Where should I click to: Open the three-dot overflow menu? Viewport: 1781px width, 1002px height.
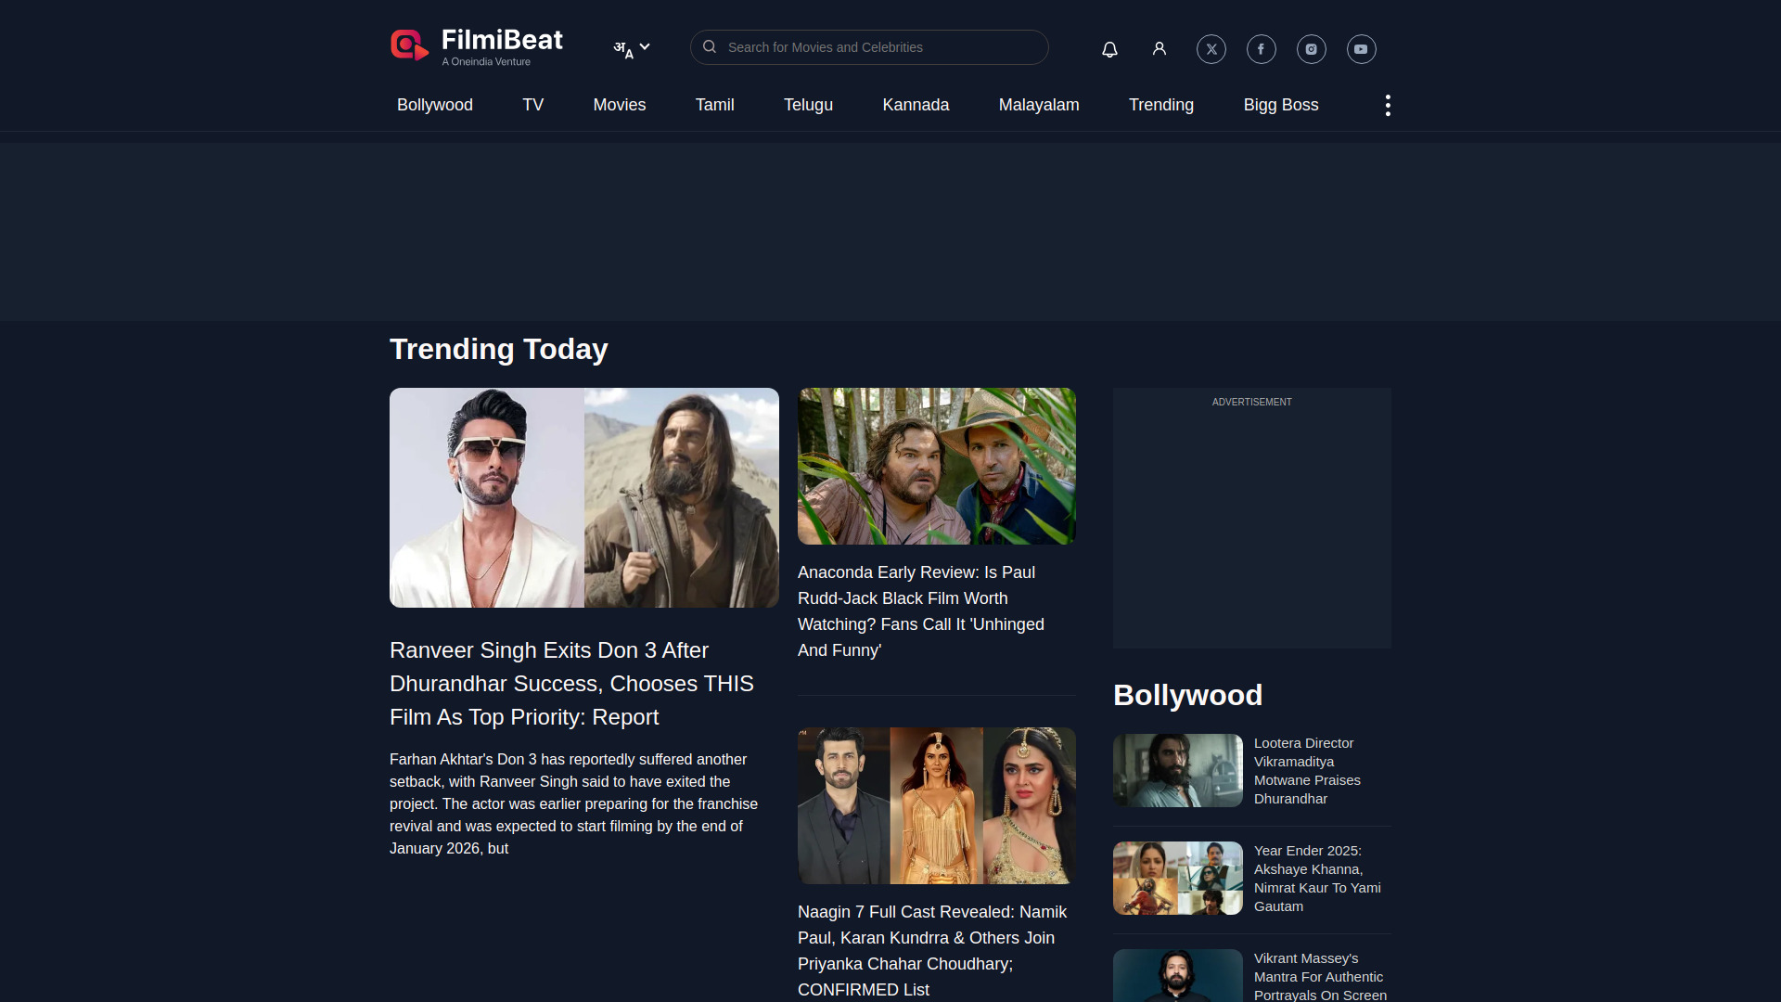(1388, 105)
